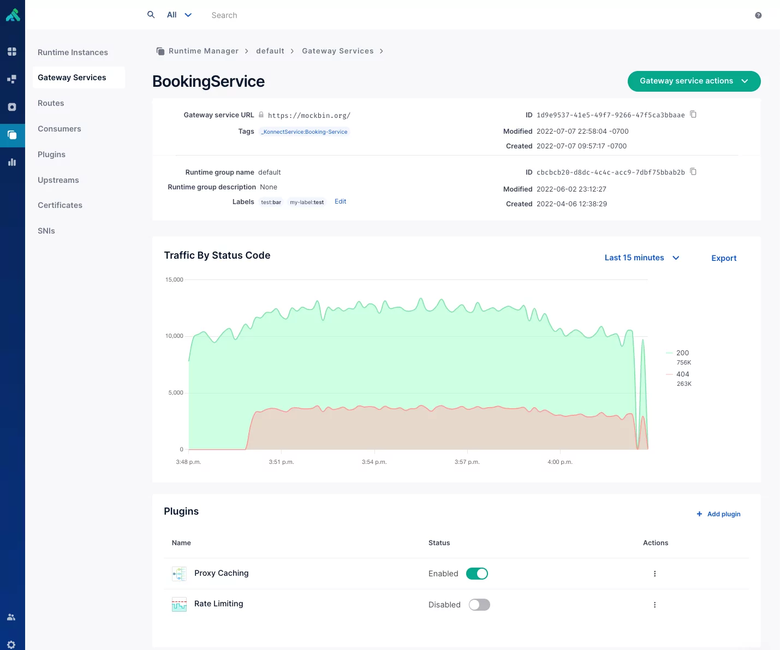Open Upstreams section
This screenshot has width=780, height=650.
tap(58, 180)
